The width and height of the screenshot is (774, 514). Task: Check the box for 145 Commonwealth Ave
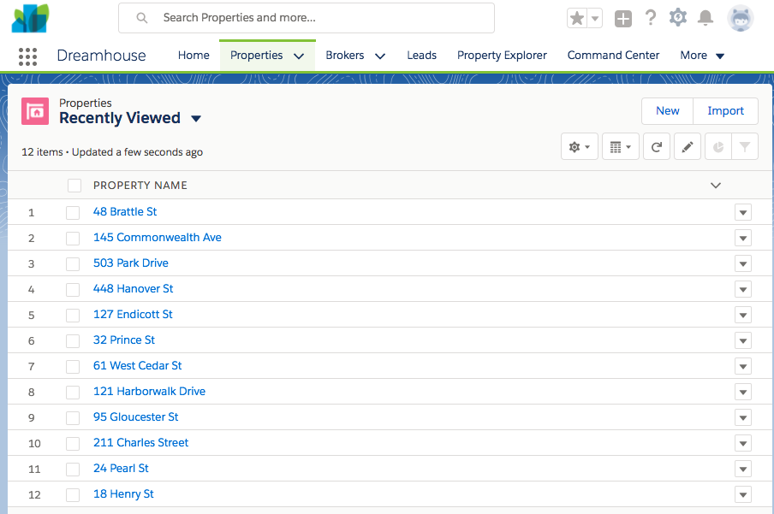[x=73, y=239]
